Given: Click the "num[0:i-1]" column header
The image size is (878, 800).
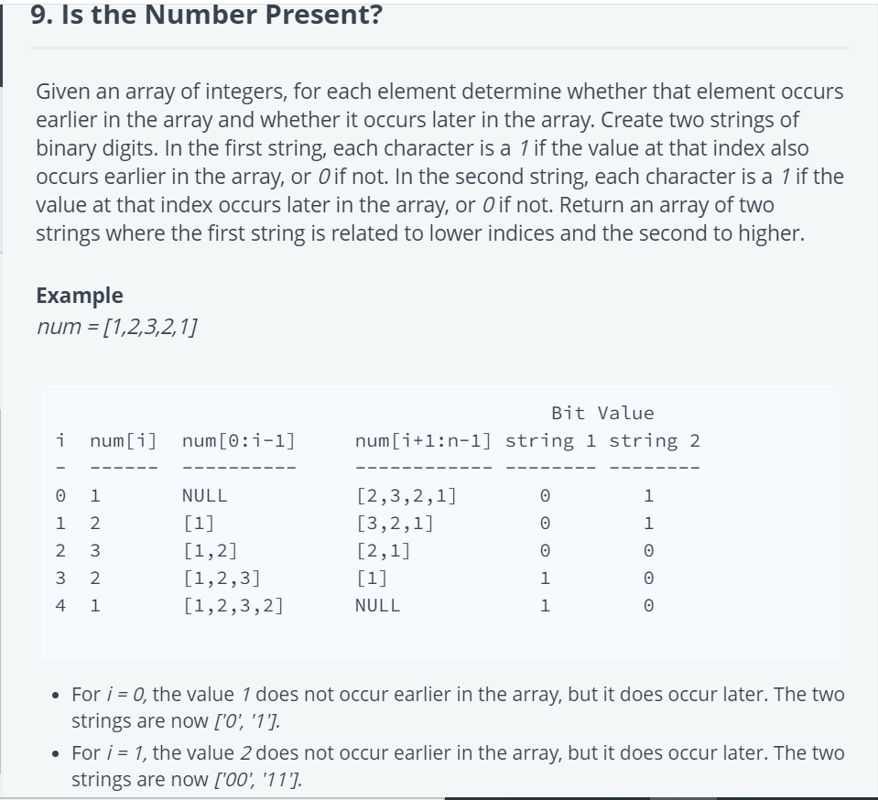Looking at the screenshot, I should click(239, 440).
